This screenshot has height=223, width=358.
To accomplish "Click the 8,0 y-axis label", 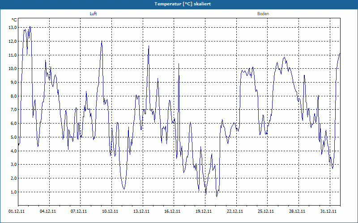I will (x=14, y=96).
